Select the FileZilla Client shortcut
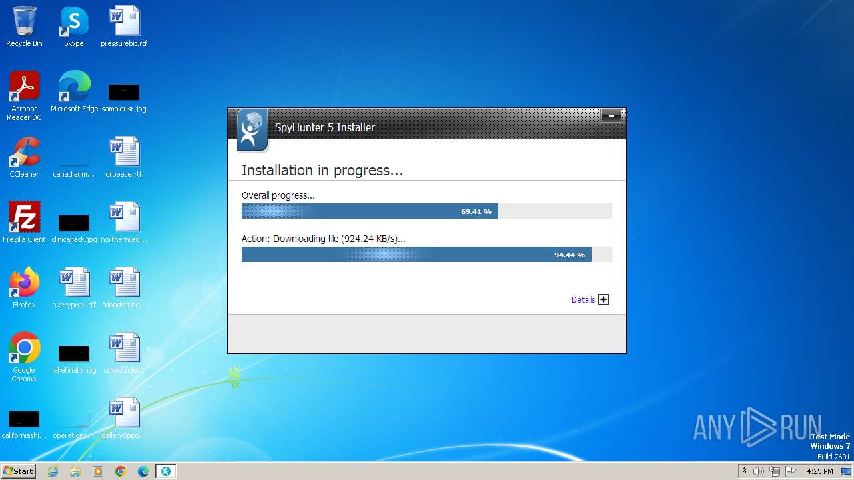854x480 pixels. pyautogui.click(x=24, y=223)
